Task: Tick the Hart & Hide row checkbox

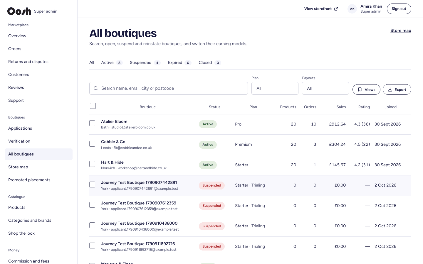Action: [92, 164]
